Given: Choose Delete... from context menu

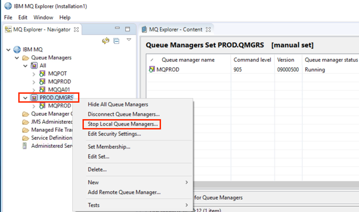Looking at the screenshot, I should click(x=133, y=169).
